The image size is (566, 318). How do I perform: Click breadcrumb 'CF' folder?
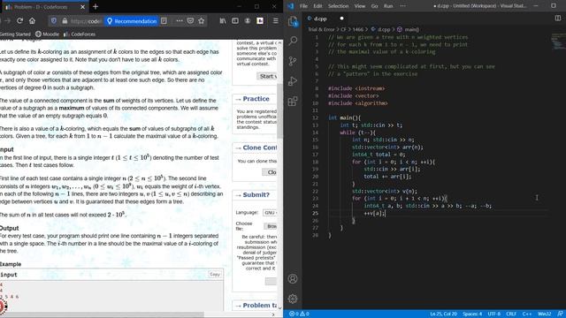pos(344,29)
